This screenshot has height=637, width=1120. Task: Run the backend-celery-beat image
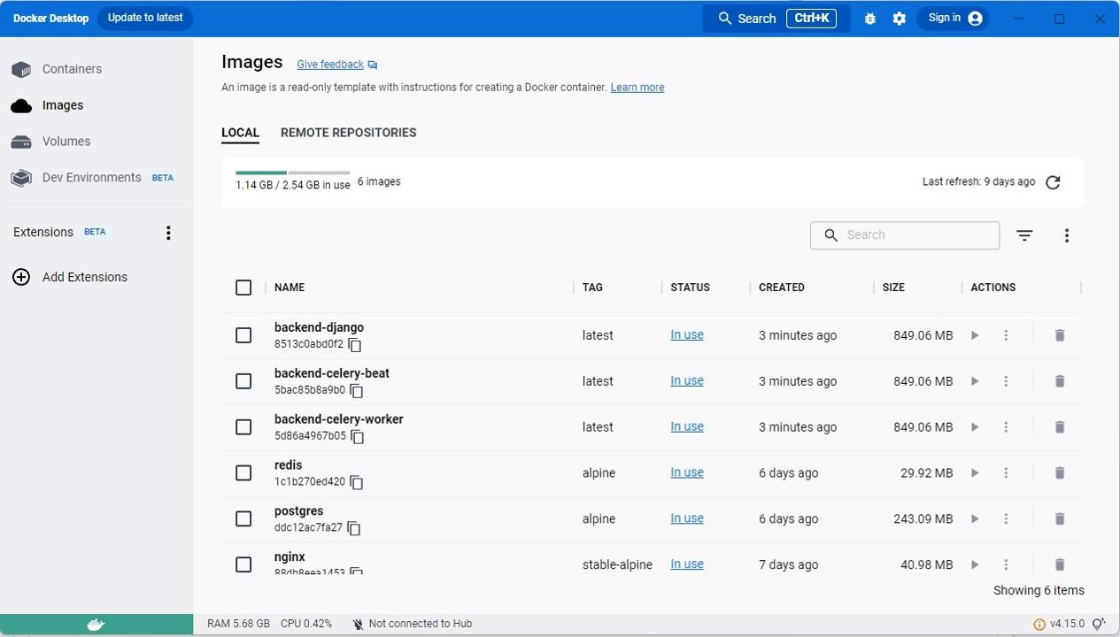tap(975, 381)
